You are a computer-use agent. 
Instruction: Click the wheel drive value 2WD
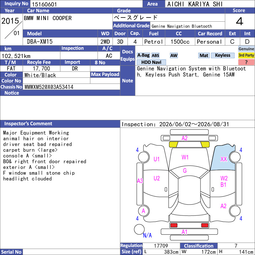click(x=105, y=42)
